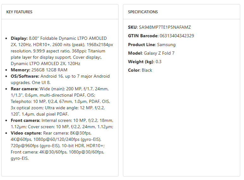The image size is (244, 180).
Task: Click the bold Rear camera label
Action: tap(24, 89)
